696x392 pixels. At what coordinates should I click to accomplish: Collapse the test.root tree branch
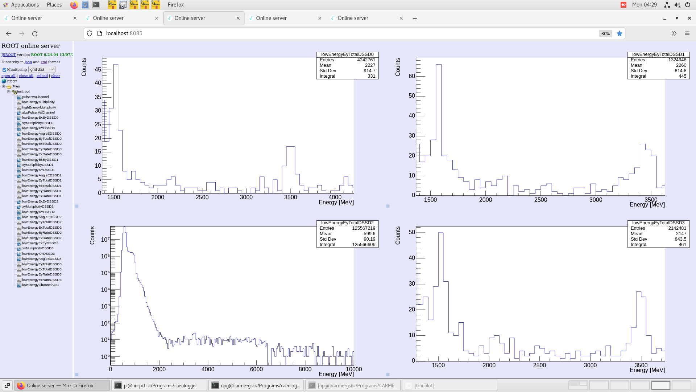coord(8,91)
